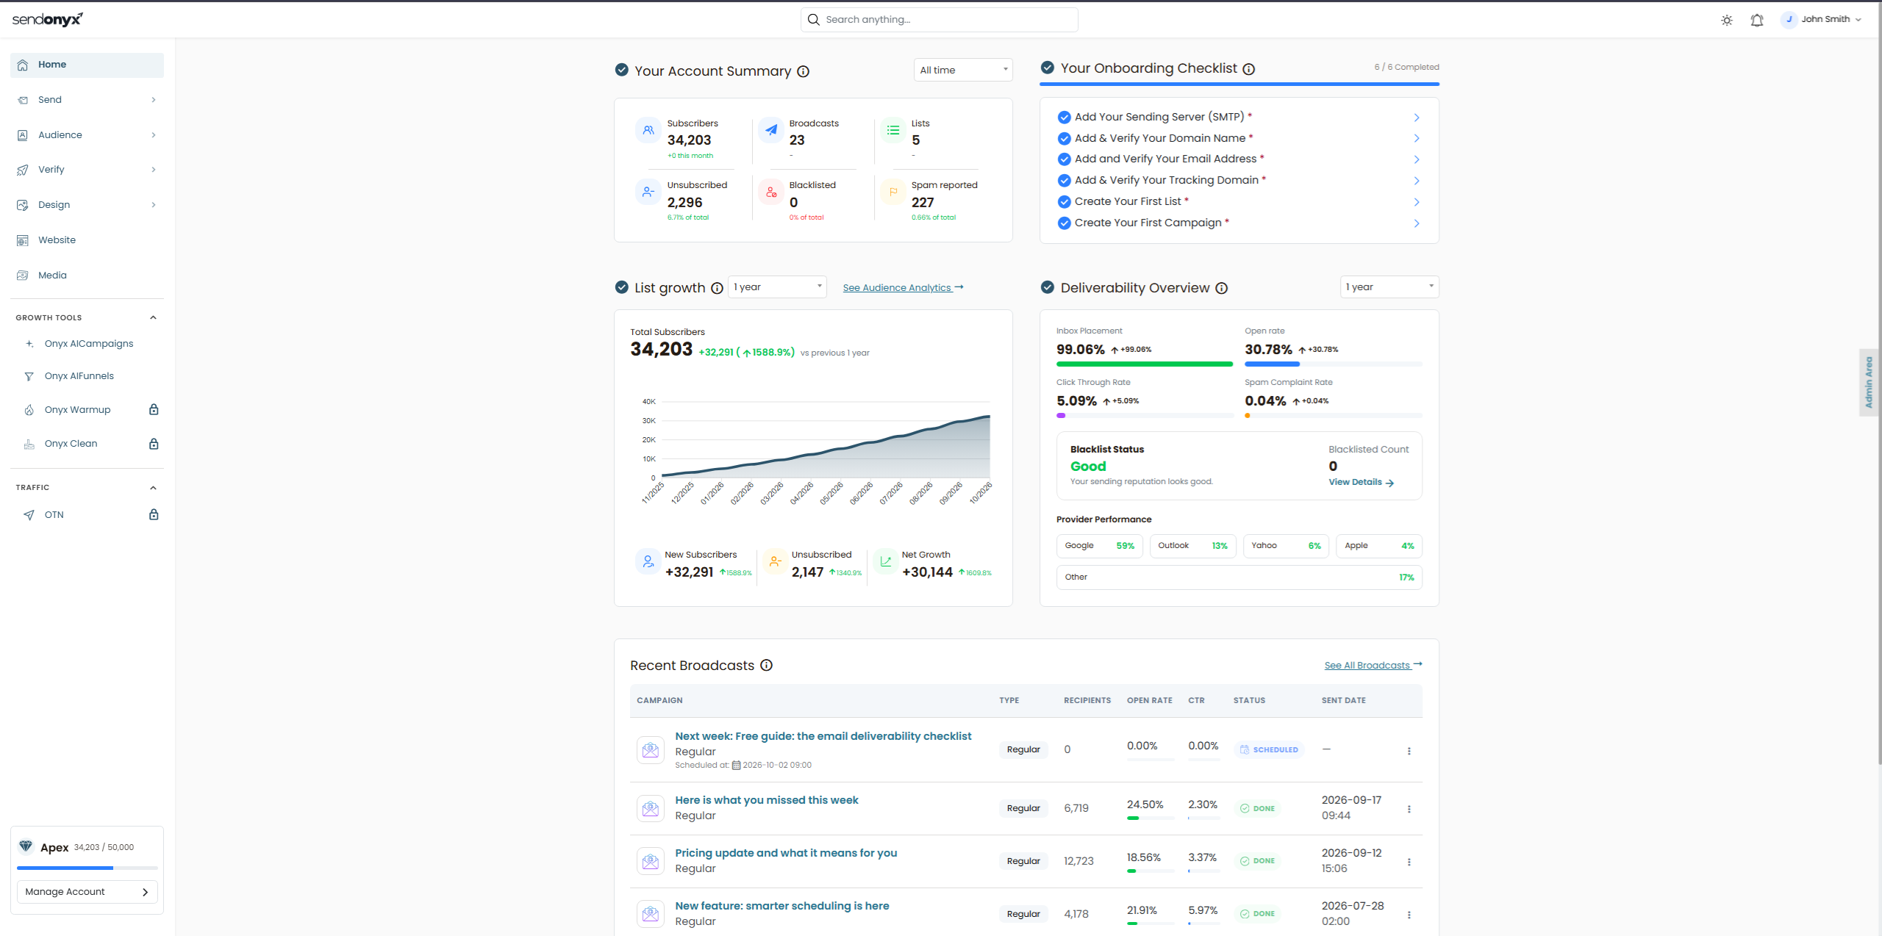1882x936 pixels.
Task: Click the Apex plan diamond icon
Action: [x=26, y=846]
